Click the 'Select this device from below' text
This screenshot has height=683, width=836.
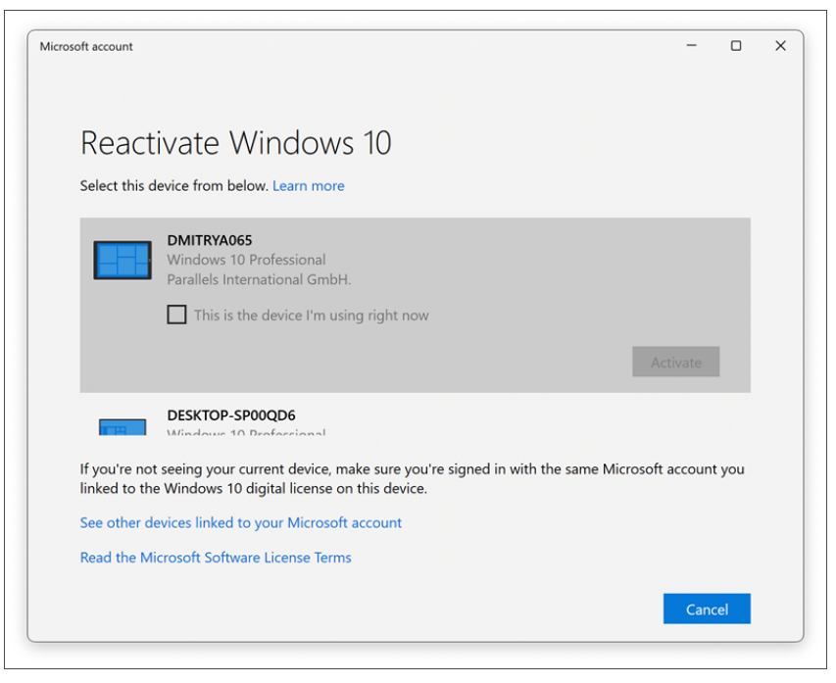(x=173, y=185)
